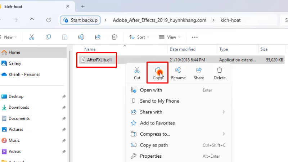The width and height of the screenshot is (288, 162).
Task: Click the Start backup button
Action: (80, 20)
